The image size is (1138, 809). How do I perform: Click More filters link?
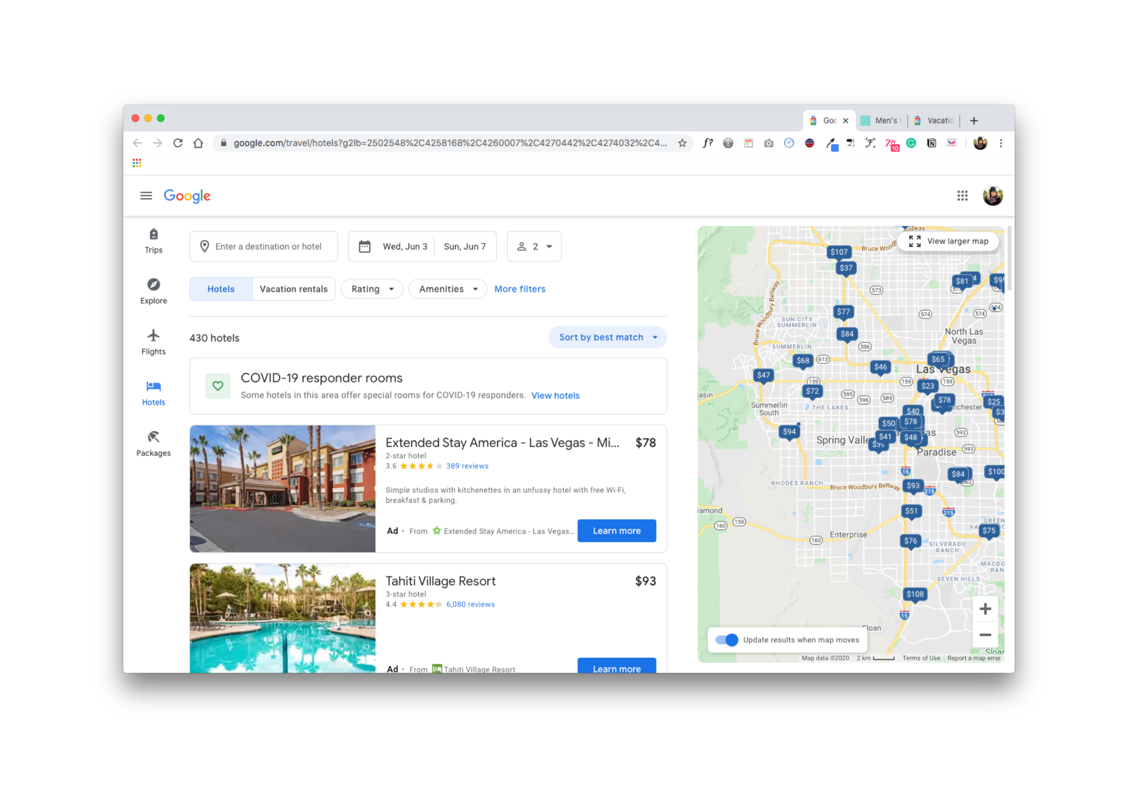pos(519,289)
